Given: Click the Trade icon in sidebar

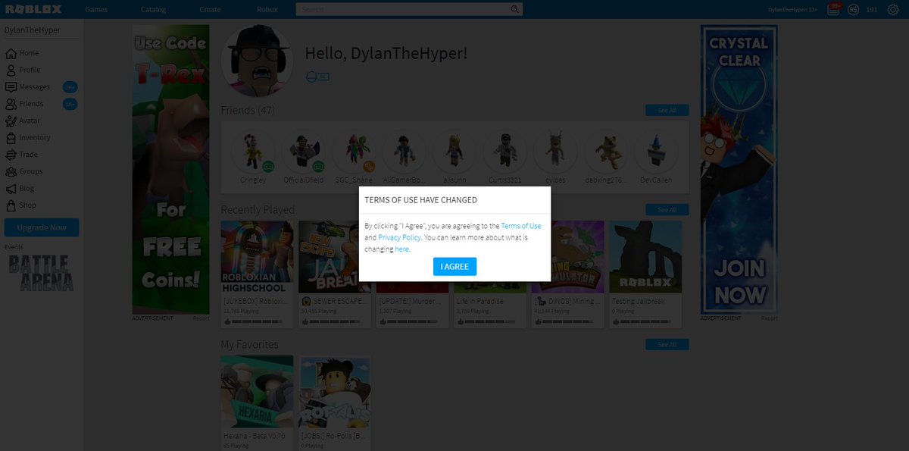Looking at the screenshot, I should 11,155.
